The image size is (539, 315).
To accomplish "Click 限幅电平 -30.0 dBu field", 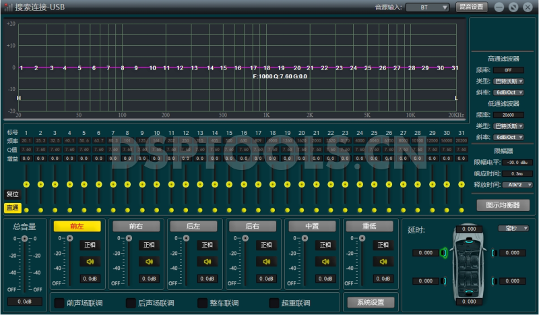I will 517,162.
